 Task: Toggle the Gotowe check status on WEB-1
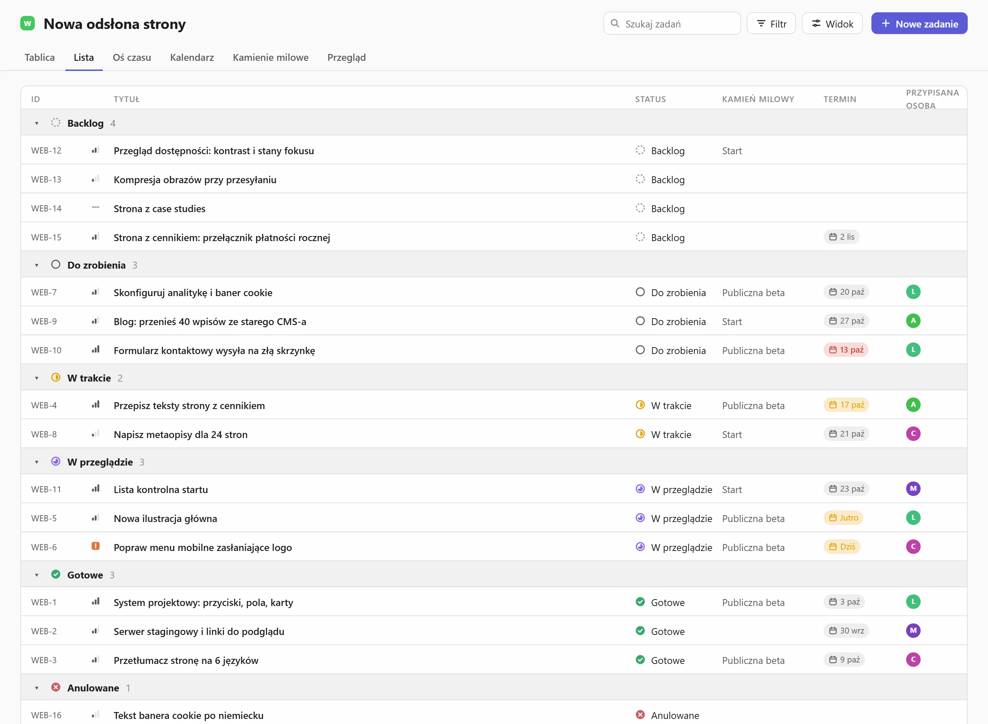tap(640, 602)
